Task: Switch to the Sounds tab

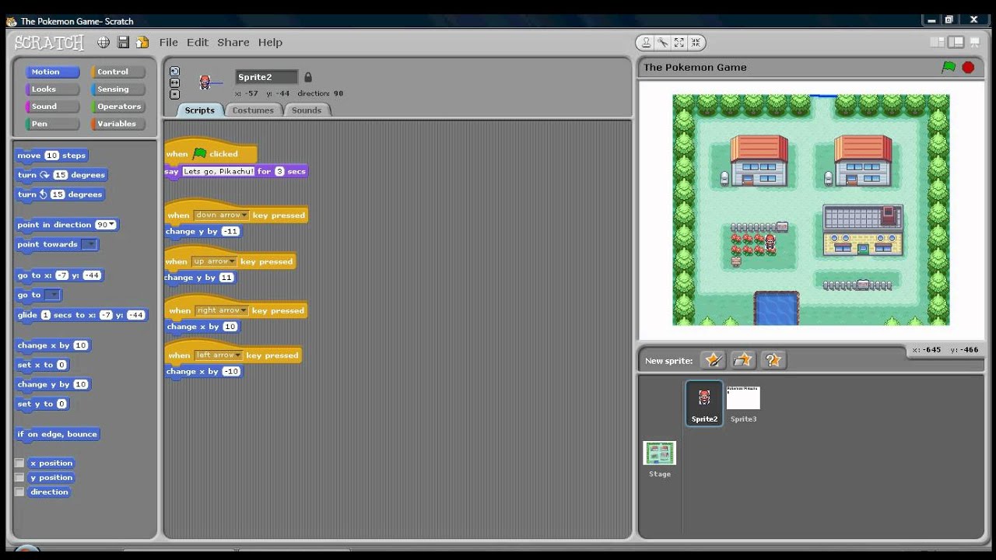Action: click(307, 110)
